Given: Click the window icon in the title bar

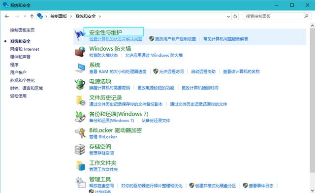Looking at the screenshot, I should 5,5.
